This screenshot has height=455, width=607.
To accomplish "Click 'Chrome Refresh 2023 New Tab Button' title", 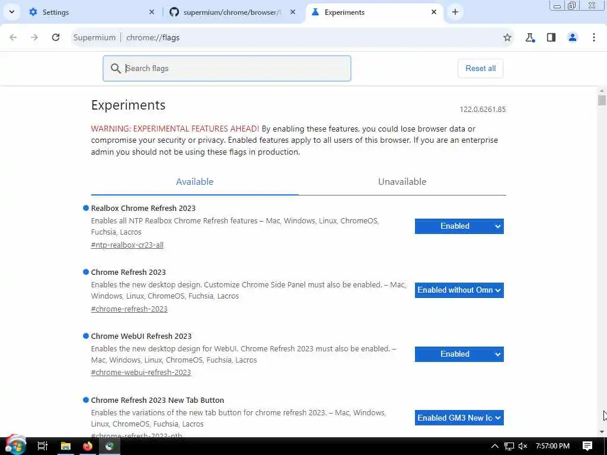I will point(158,400).
